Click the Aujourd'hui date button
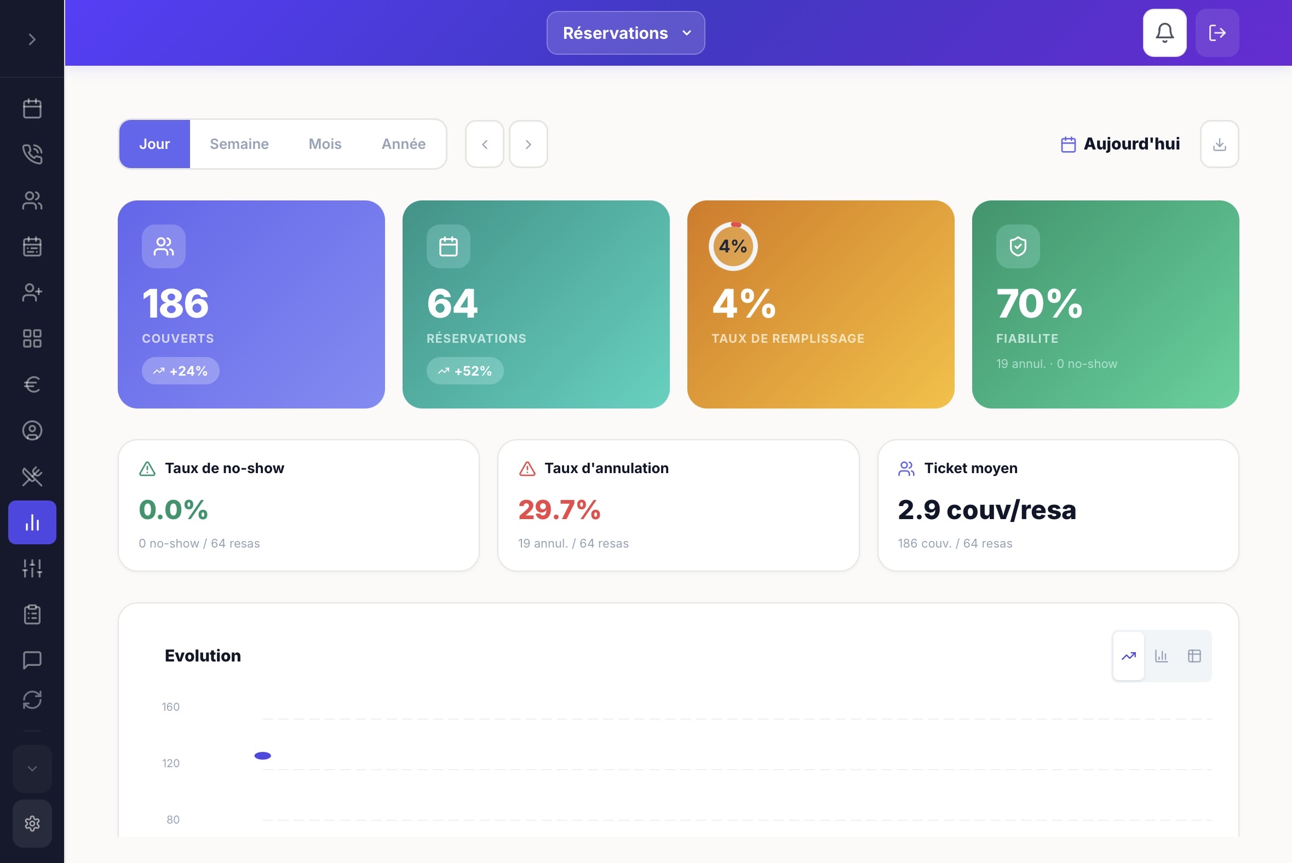Image resolution: width=1292 pixels, height=863 pixels. [x=1120, y=144]
